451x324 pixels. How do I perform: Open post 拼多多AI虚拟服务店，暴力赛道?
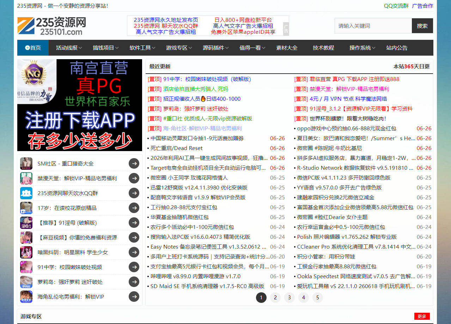[356, 158]
